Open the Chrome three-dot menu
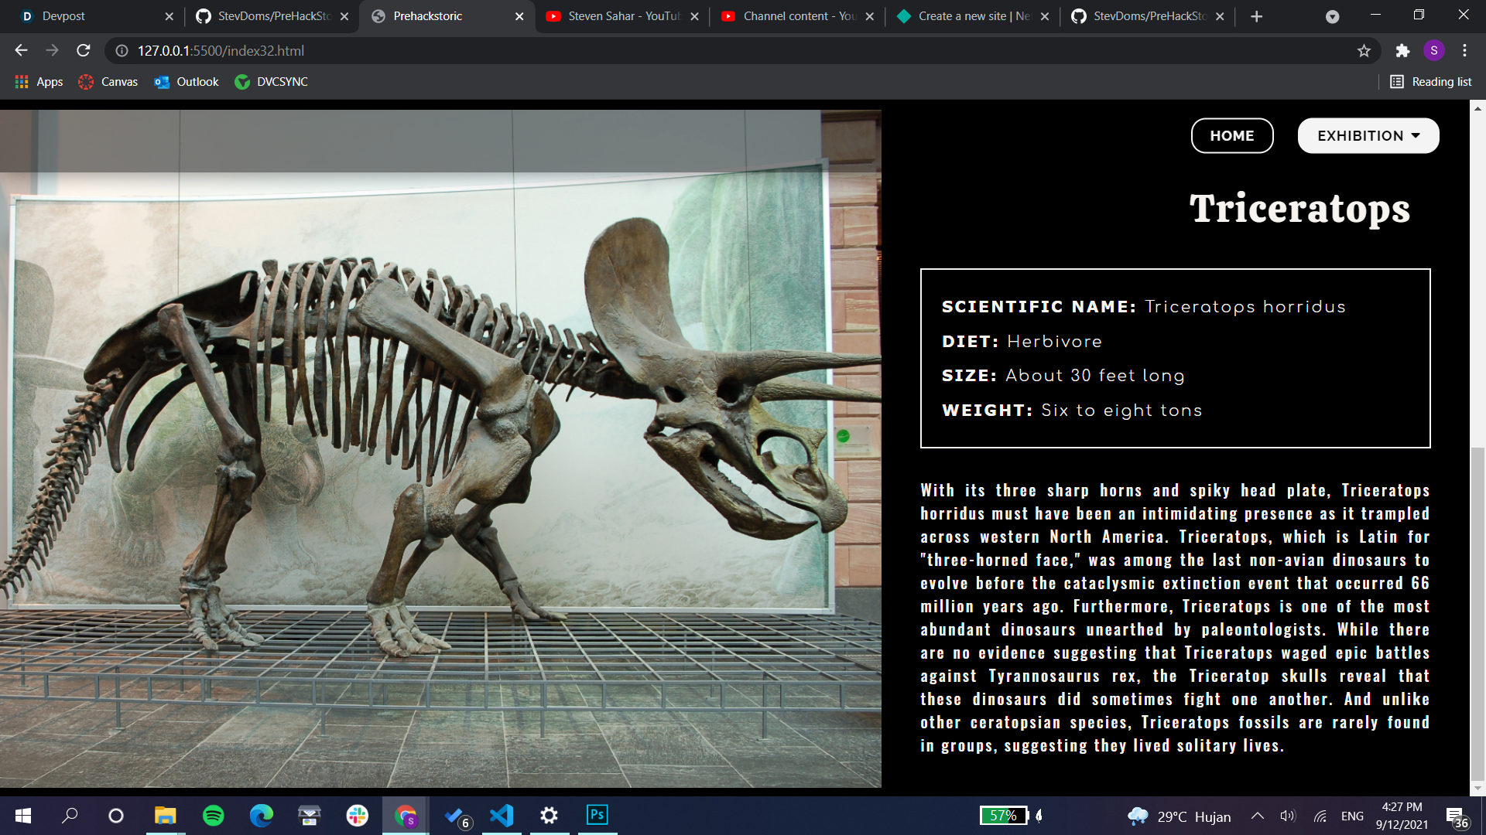1486x835 pixels. pos(1464,50)
